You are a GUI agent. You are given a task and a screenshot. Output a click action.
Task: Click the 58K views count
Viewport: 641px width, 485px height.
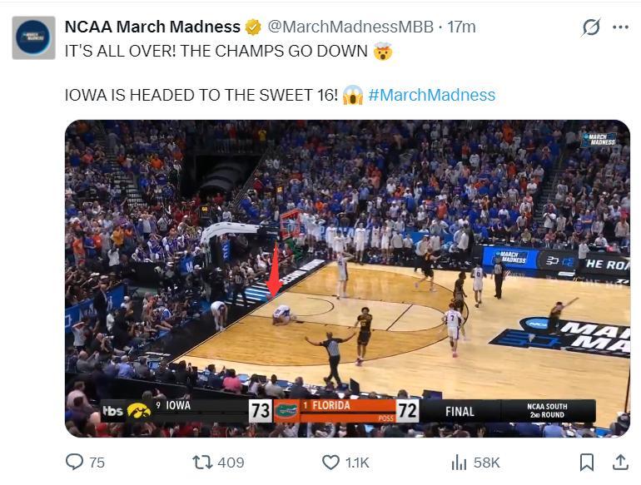(486, 463)
